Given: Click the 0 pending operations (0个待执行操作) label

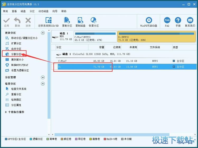Looking at the screenshot, I should (15, 112).
